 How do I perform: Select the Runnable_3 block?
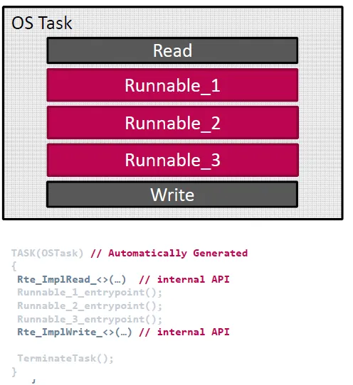(x=173, y=160)
